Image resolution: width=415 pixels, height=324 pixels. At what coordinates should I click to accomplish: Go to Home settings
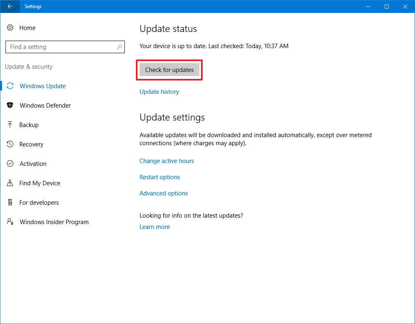click(x=27, y=28)
